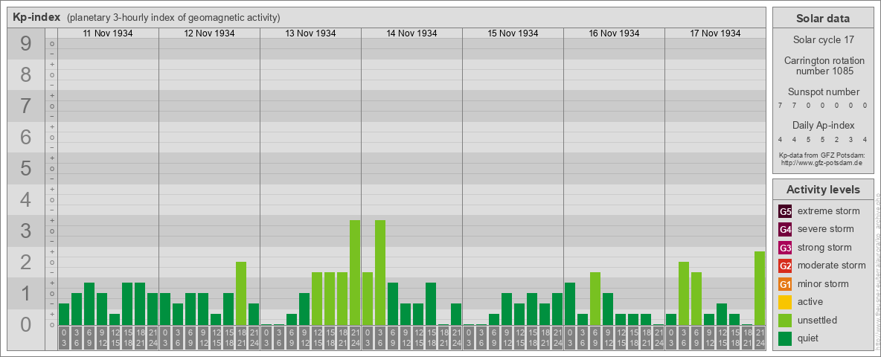The width and height of the screenshot is (881, 357).
Task: Click the 'quiet' legend label
Action: point(809,338)
